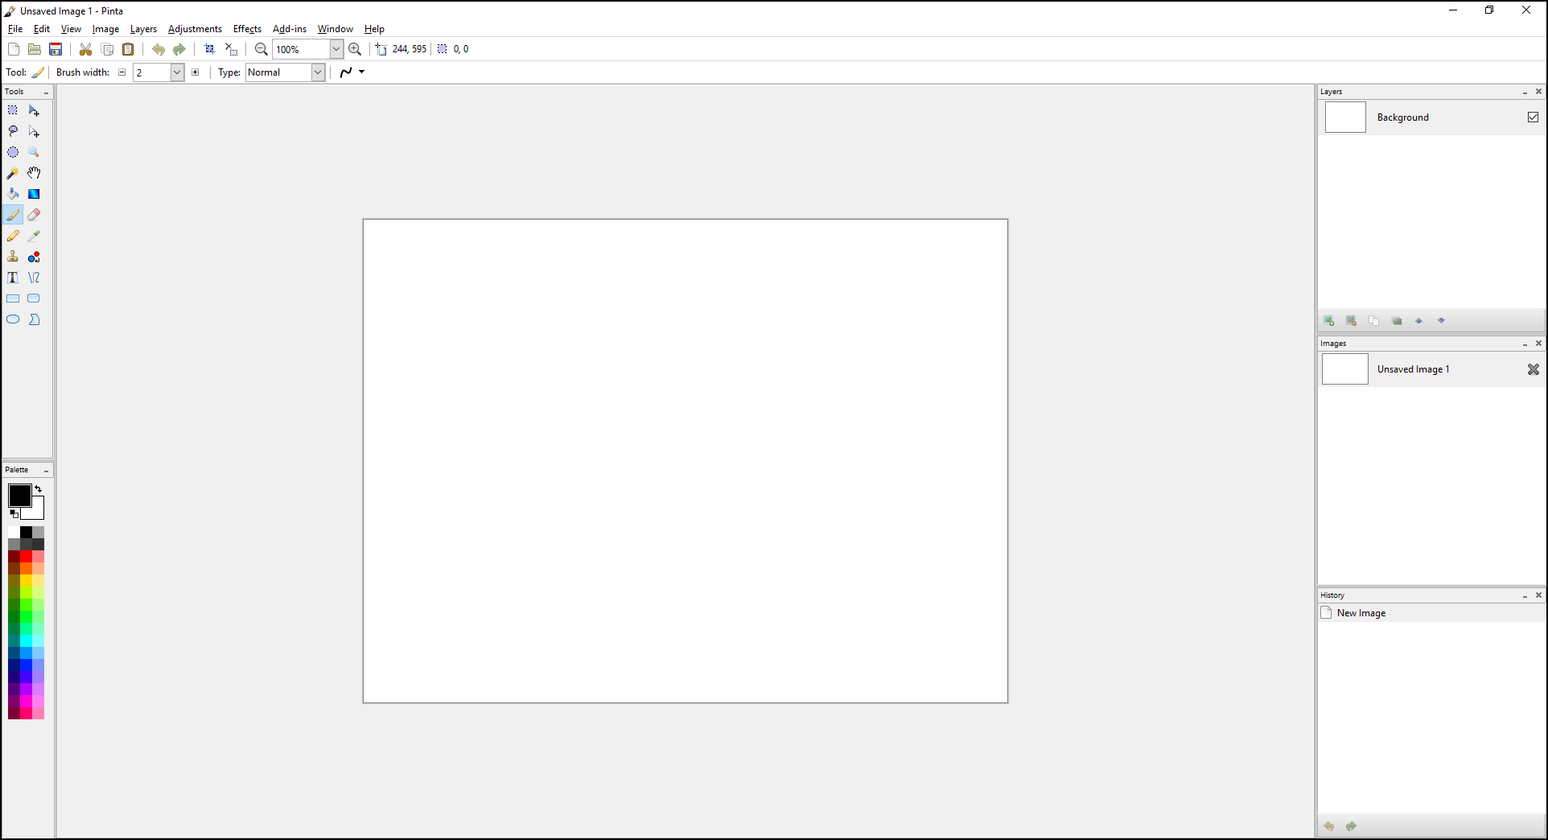Pick the Clone Stamp tool
Viewport: 1548px width, 840px height.
[13, 256]
